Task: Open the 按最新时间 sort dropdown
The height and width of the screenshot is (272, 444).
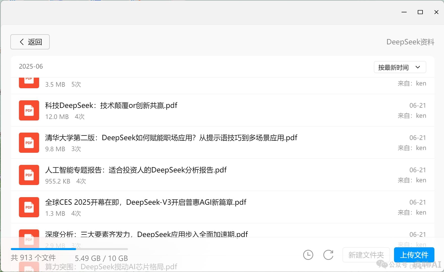Action: (400, 67)
